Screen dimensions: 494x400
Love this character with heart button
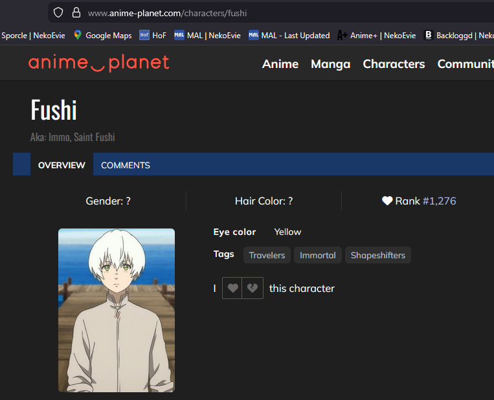(232, 288)
